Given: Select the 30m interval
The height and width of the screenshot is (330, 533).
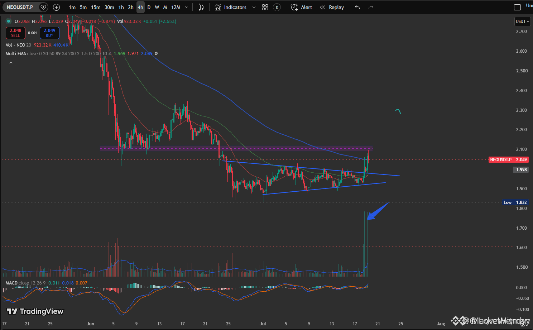Looking at the screenshot, I should coord(109,7).
